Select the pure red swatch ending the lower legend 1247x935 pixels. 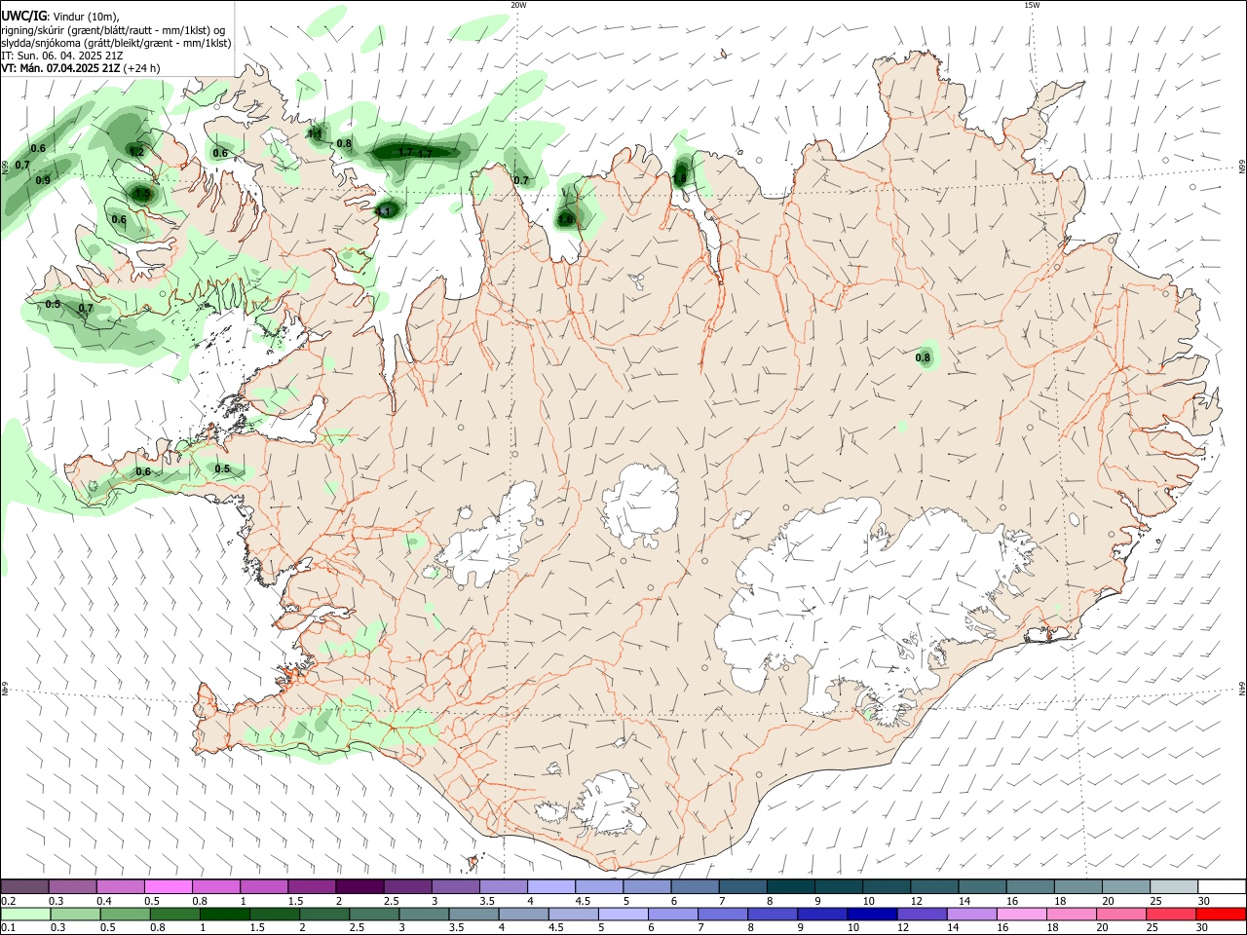click(x=1223, y=915)
